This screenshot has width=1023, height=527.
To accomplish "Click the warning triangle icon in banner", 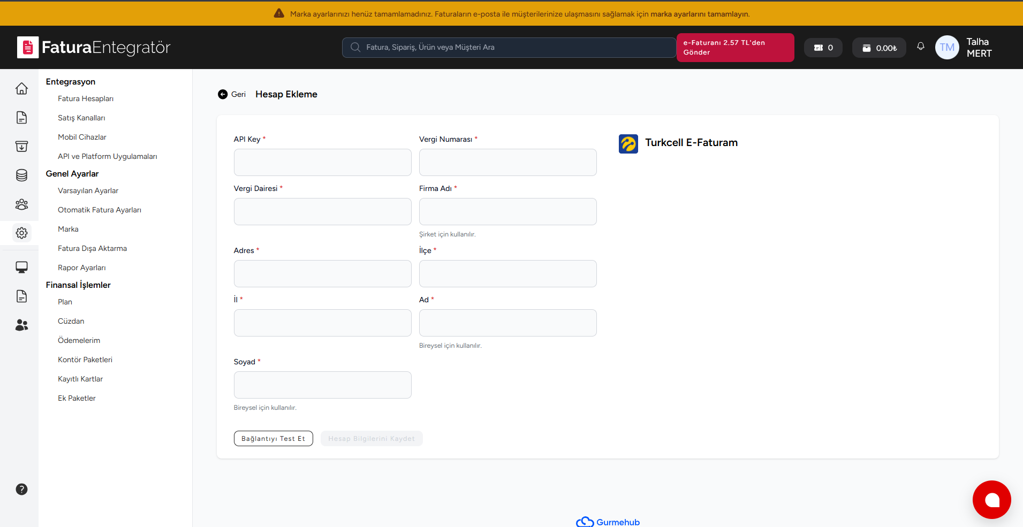I will [x=279, y=13].
